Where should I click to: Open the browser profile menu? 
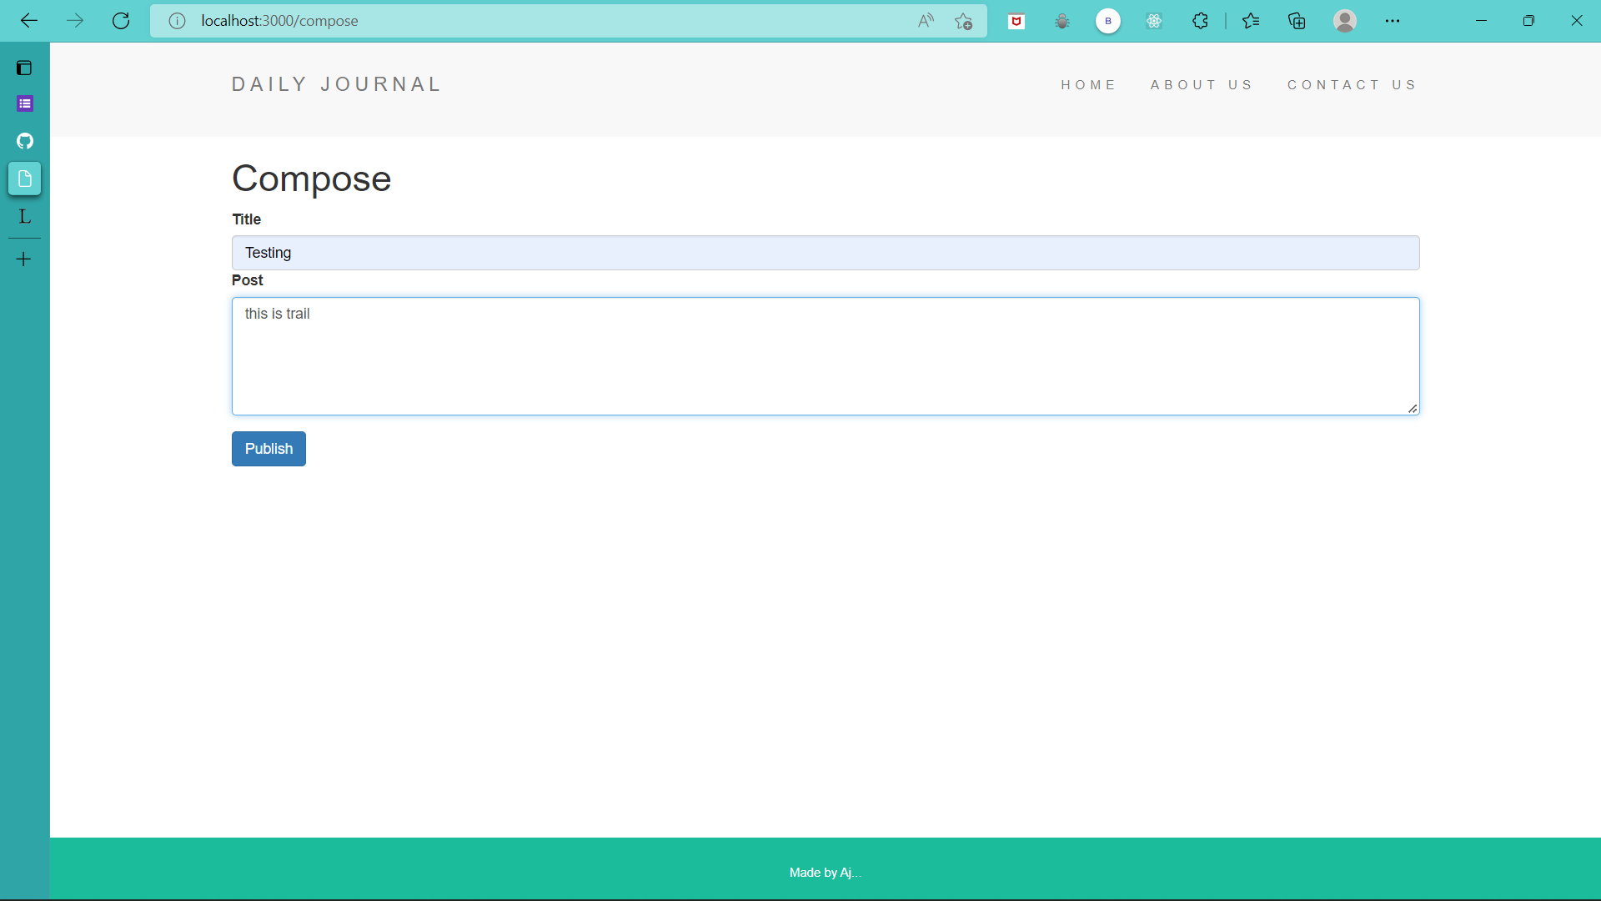(1345, 21)
